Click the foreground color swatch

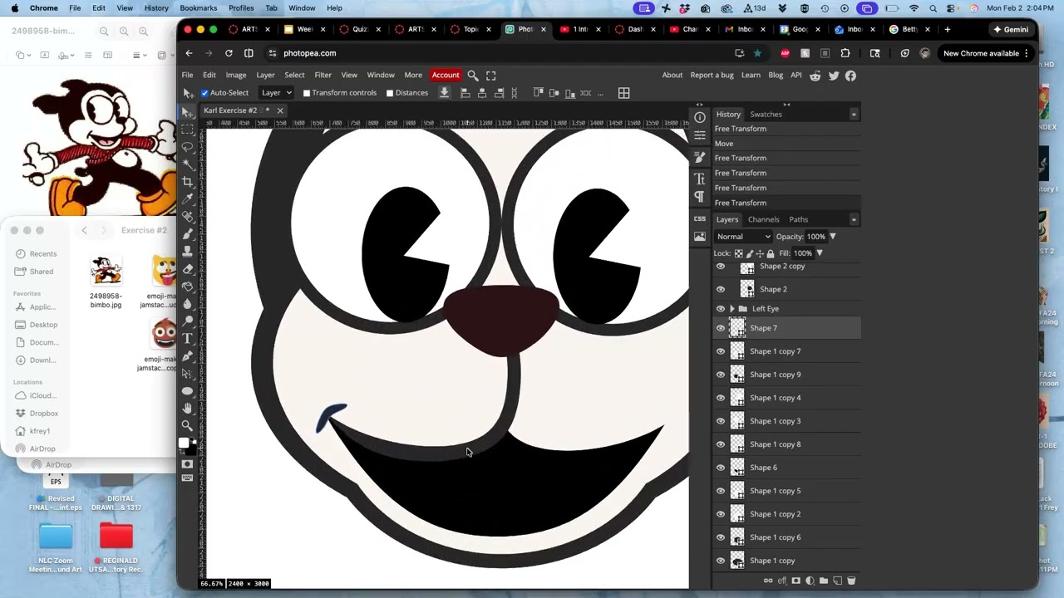184,444
